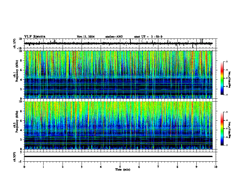Image resolution: width=243 pixels, height=187 pixels.
Task: Click the "2" kHz tick on ch.2 spectrogram
Action: [21, 140]
